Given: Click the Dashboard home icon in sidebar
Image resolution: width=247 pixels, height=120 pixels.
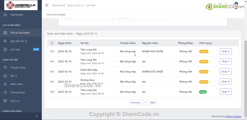Looking at the screenshot, I should 5,15.
